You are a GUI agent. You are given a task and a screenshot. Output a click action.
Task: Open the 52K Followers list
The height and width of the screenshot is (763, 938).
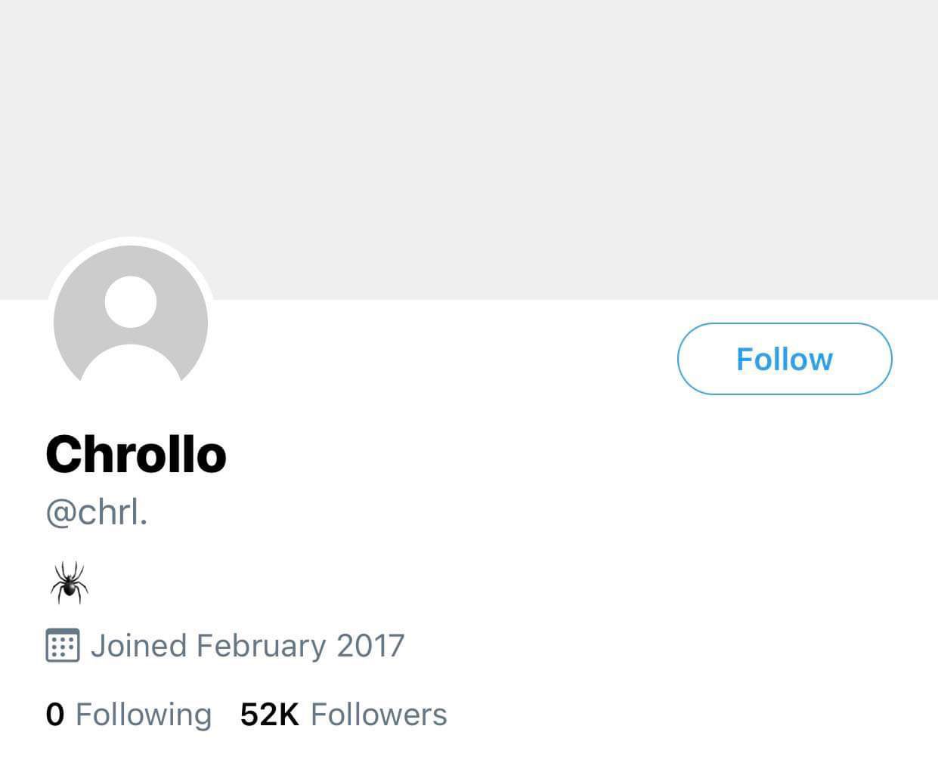click(x=343, y=714)
